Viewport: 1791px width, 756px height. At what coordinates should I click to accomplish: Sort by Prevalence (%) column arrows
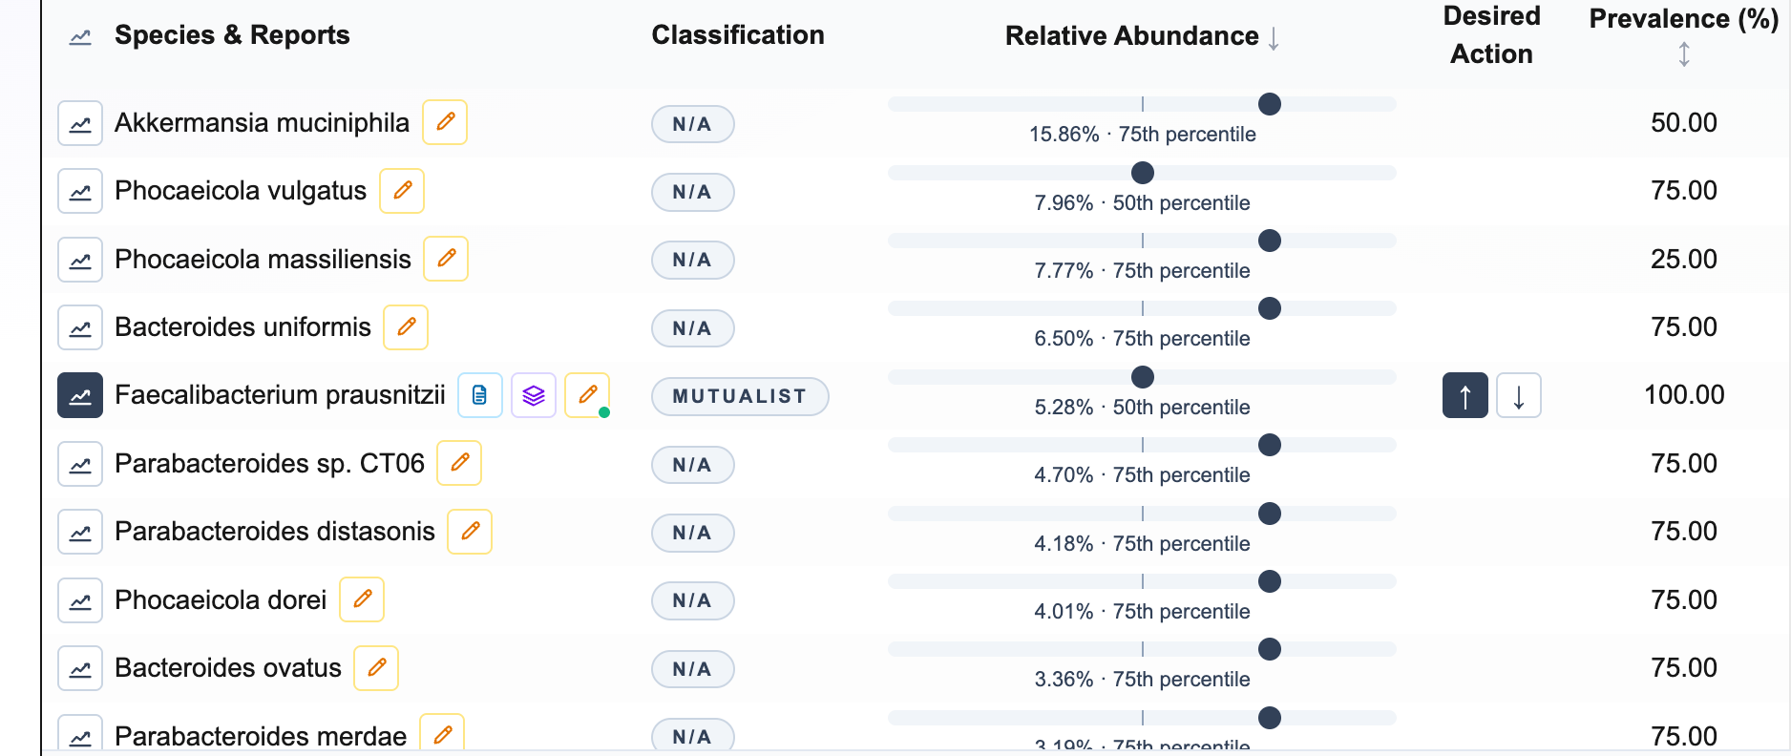click(x=1684, y=54)
